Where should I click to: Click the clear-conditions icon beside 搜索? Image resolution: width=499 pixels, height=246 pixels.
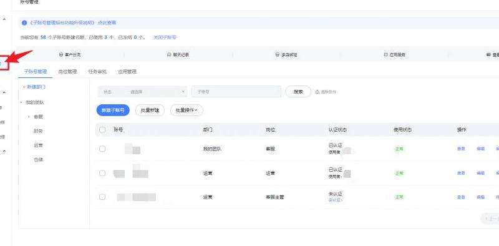coord(317,92)
